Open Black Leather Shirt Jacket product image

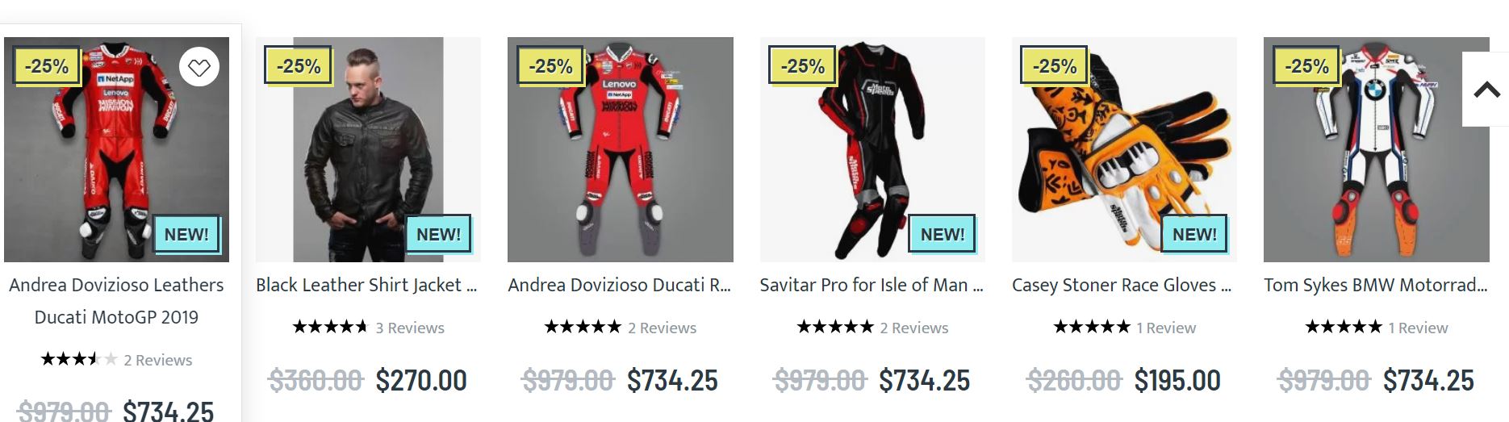(x=368, y=150)
